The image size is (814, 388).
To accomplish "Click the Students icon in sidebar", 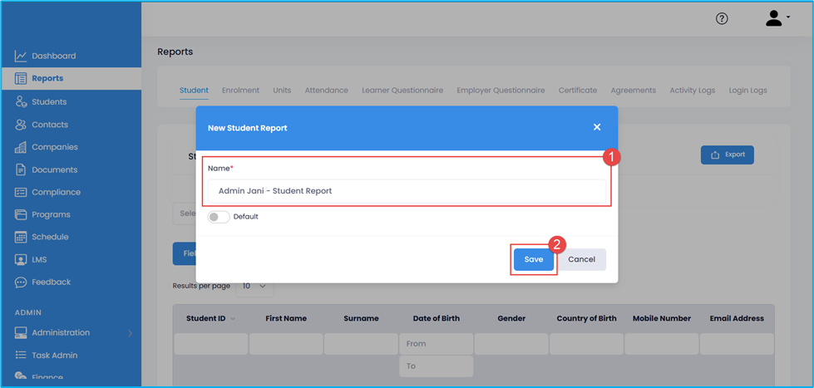I will click(21, 102).
